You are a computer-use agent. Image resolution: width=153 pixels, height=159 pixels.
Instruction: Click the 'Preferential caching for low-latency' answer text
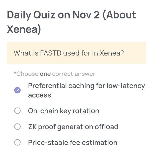(x=86, y=86)
